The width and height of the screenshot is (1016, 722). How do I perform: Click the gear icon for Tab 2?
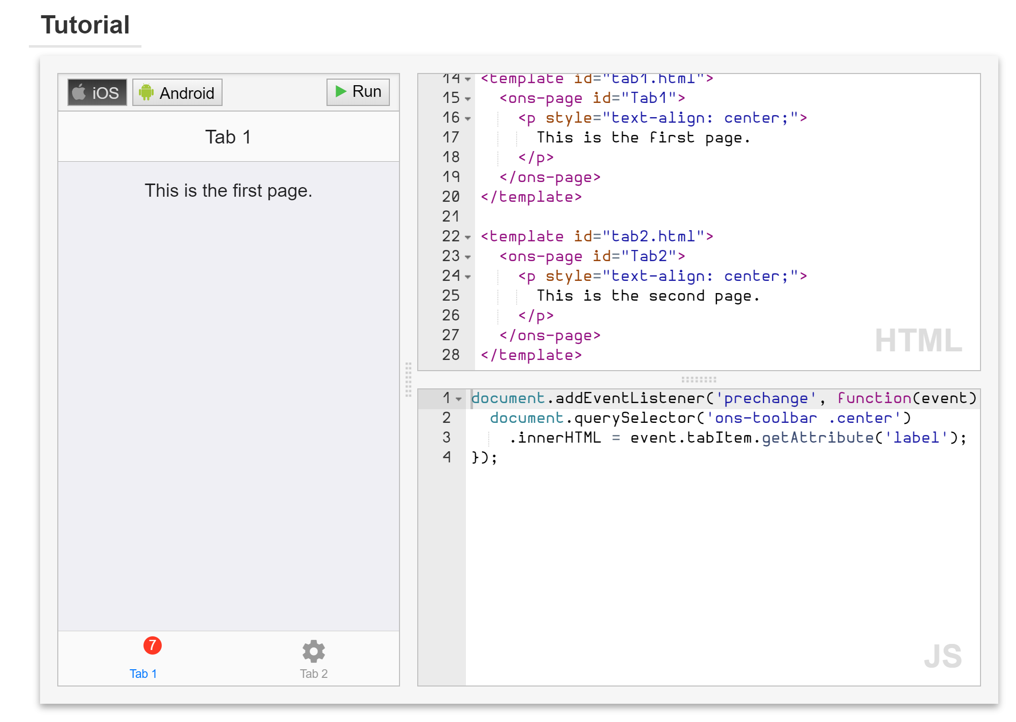pos(313,652)
